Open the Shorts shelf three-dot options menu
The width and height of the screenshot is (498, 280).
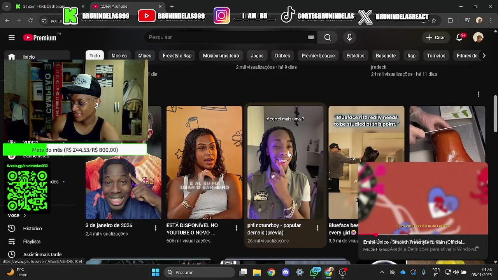[479, 94]
